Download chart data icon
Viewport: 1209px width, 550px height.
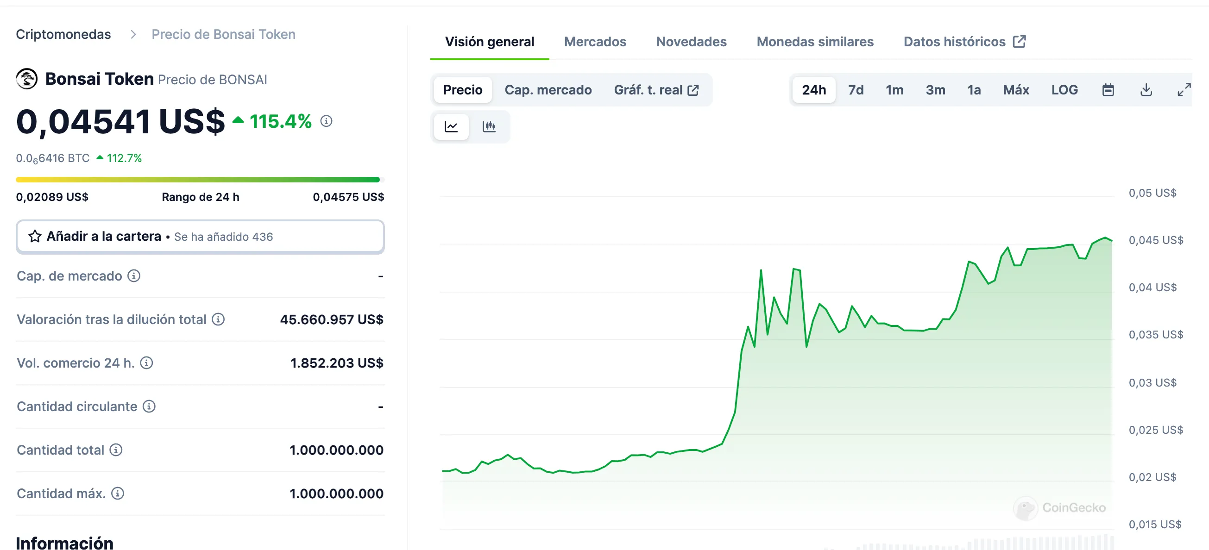pos(1146,89)
